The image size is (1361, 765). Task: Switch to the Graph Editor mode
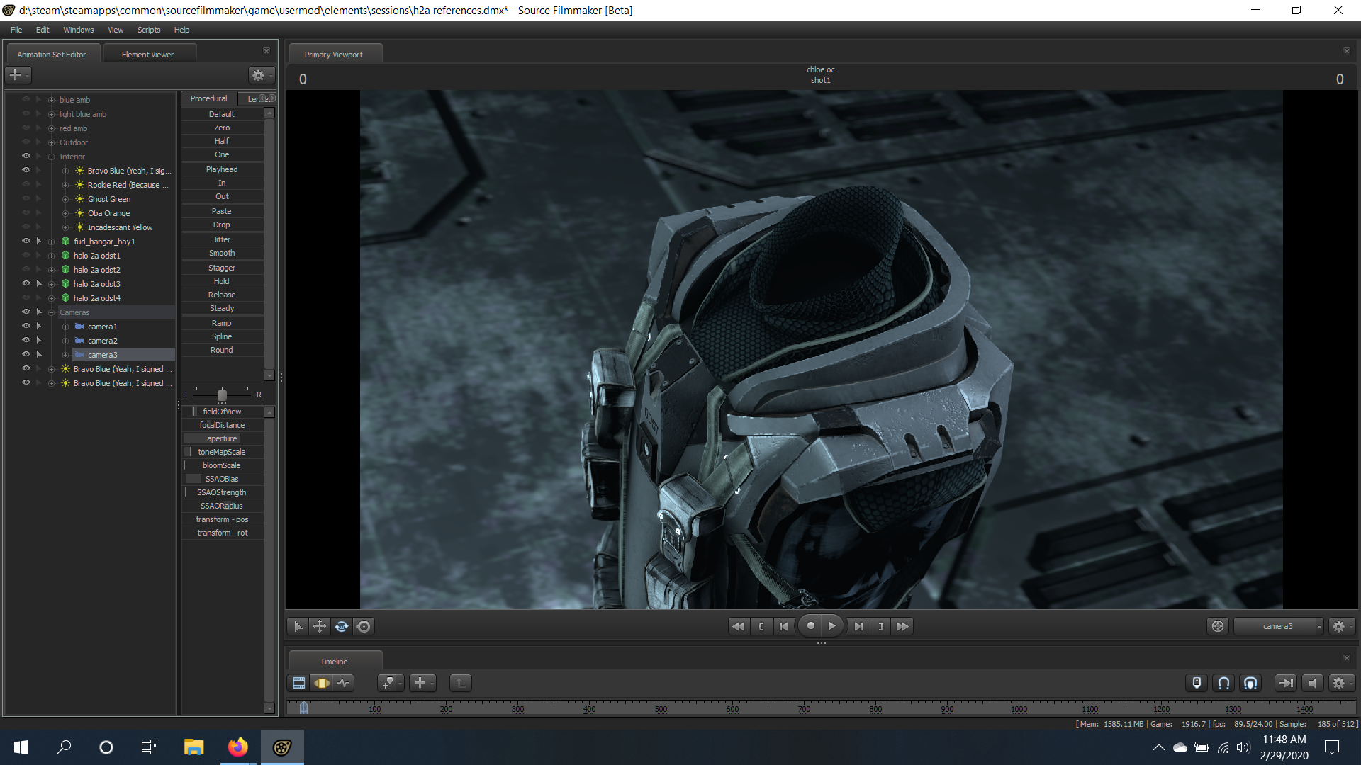coord(344,683)
